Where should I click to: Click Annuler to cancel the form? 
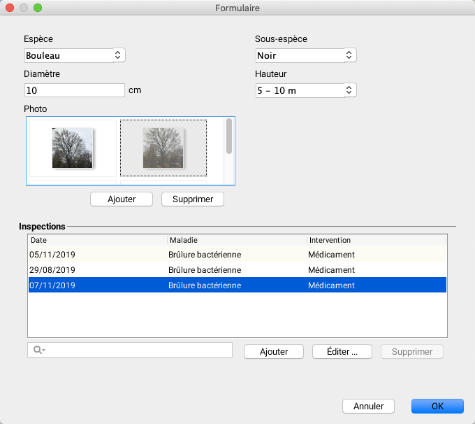368,406
